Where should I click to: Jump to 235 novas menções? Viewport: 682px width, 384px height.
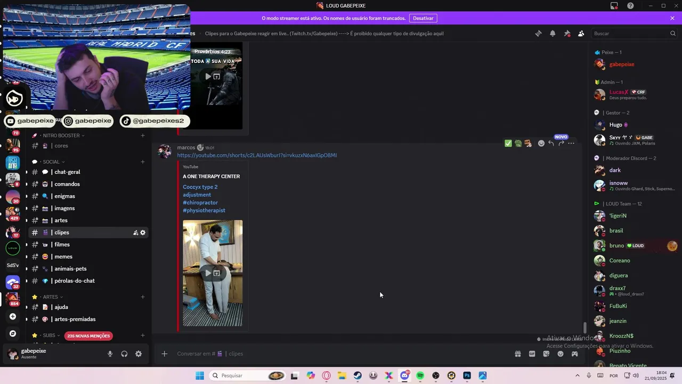[x=88, y=336]
